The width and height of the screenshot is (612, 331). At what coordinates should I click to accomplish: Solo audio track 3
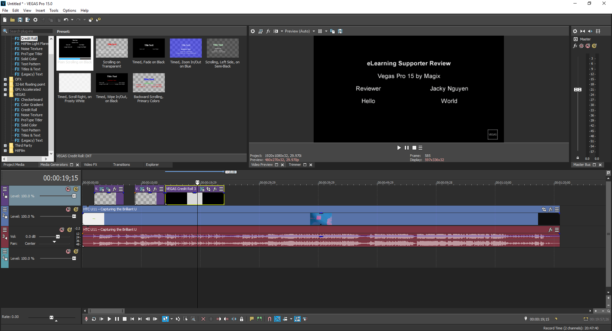[69, 230]
